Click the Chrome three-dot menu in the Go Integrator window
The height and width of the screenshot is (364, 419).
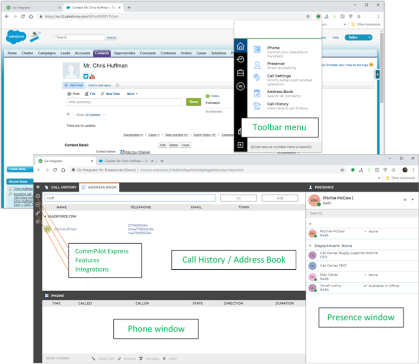coord(413,170)
